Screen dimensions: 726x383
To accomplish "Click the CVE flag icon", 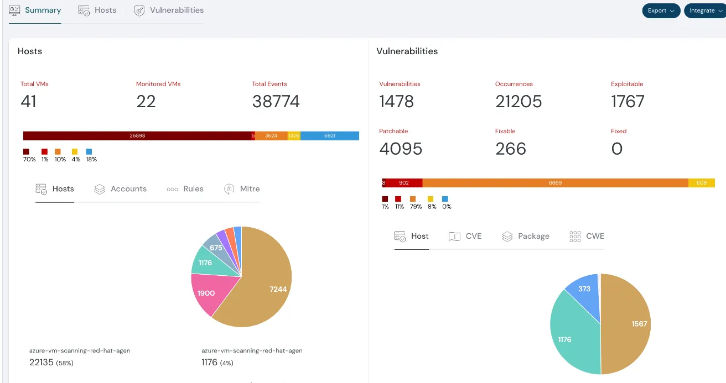I will click(x=454, y=237).
